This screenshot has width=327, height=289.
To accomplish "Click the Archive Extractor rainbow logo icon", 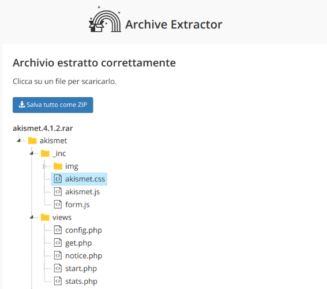I will (x=105, y=20).
